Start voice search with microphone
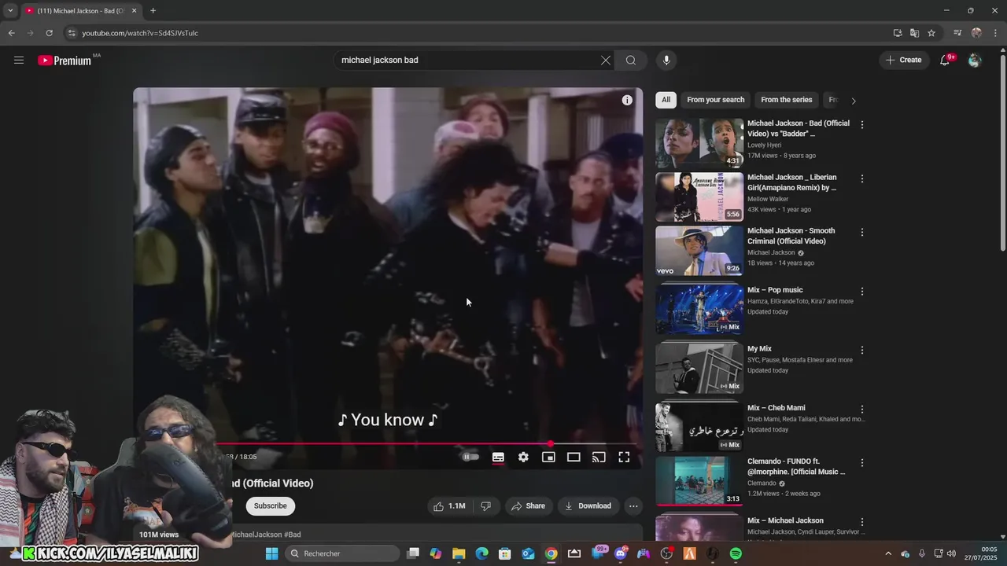Image resolution: width=1007 pixels, height=566 pixels. click(666, 61)
